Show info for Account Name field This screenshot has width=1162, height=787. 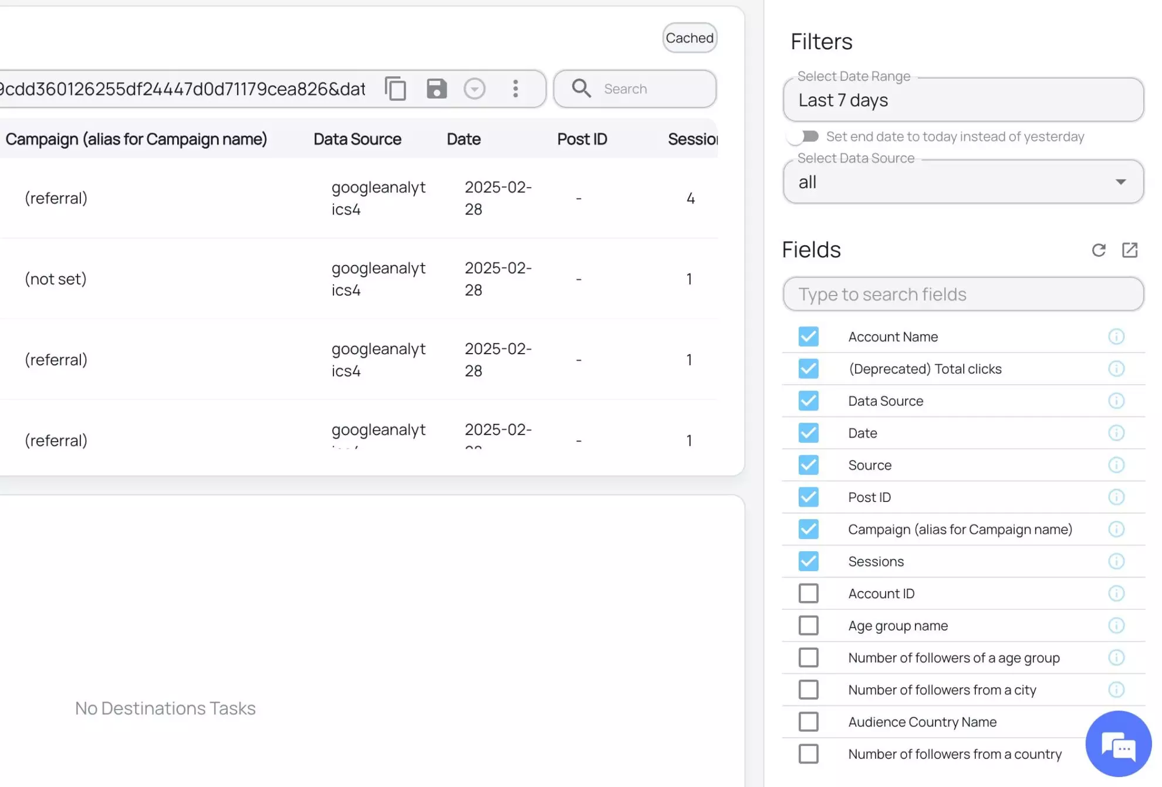[1116, 337]
